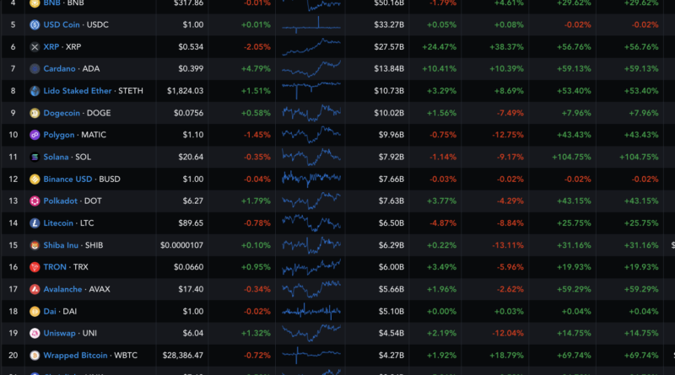The image size is (675, 375).
Task: Click the Dogecoin logo icon
Action: pos(35,112)
